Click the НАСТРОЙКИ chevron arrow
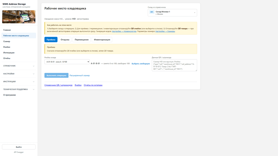Screen dimensions: 278x156 (x=33, y=74)
